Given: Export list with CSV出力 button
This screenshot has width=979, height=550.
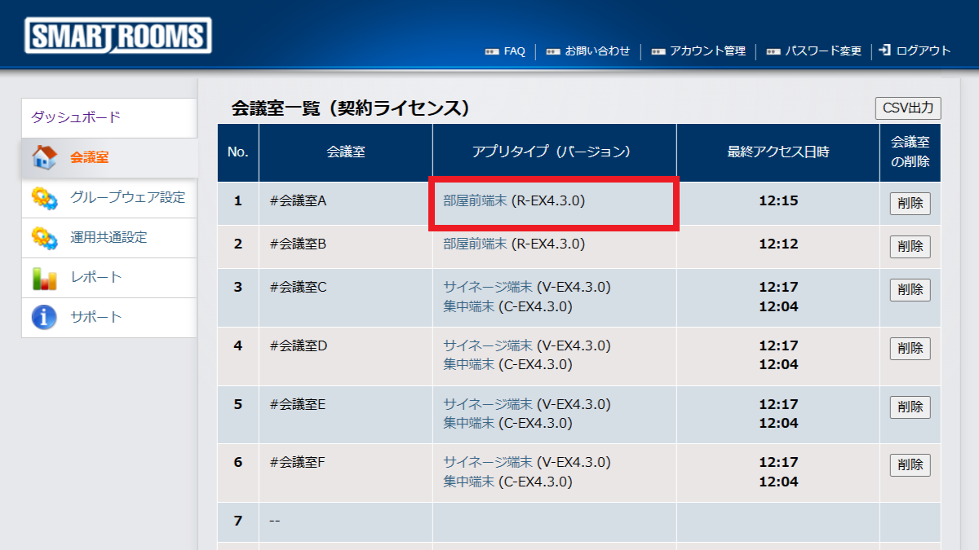Looking at the screenshot, I should [907, 108].
